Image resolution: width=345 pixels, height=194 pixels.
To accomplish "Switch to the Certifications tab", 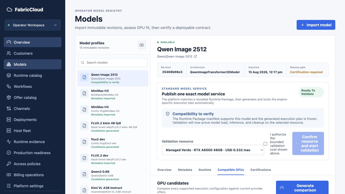I will 261,170.
